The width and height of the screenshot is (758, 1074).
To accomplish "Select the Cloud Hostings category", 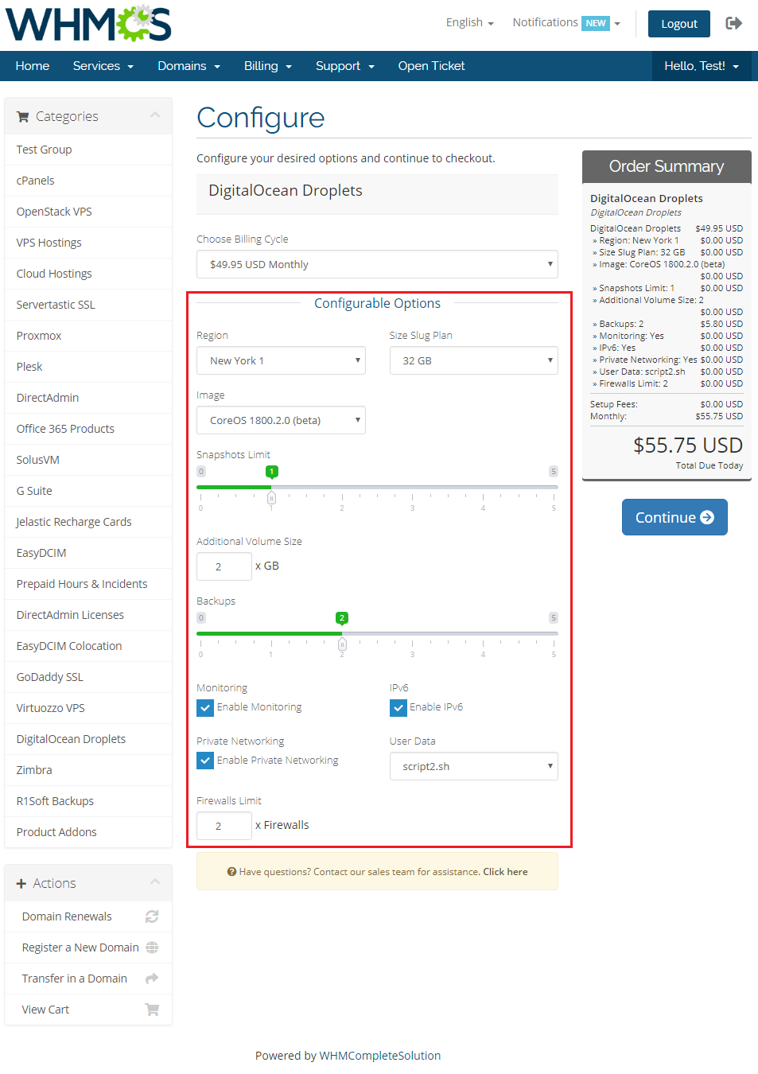I will (88, 274).
